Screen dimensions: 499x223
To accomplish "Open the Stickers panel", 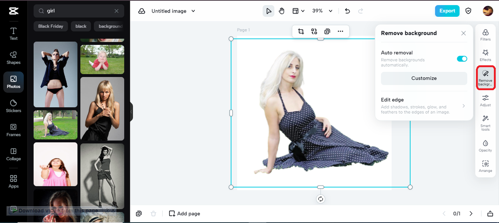I will 13,106.
